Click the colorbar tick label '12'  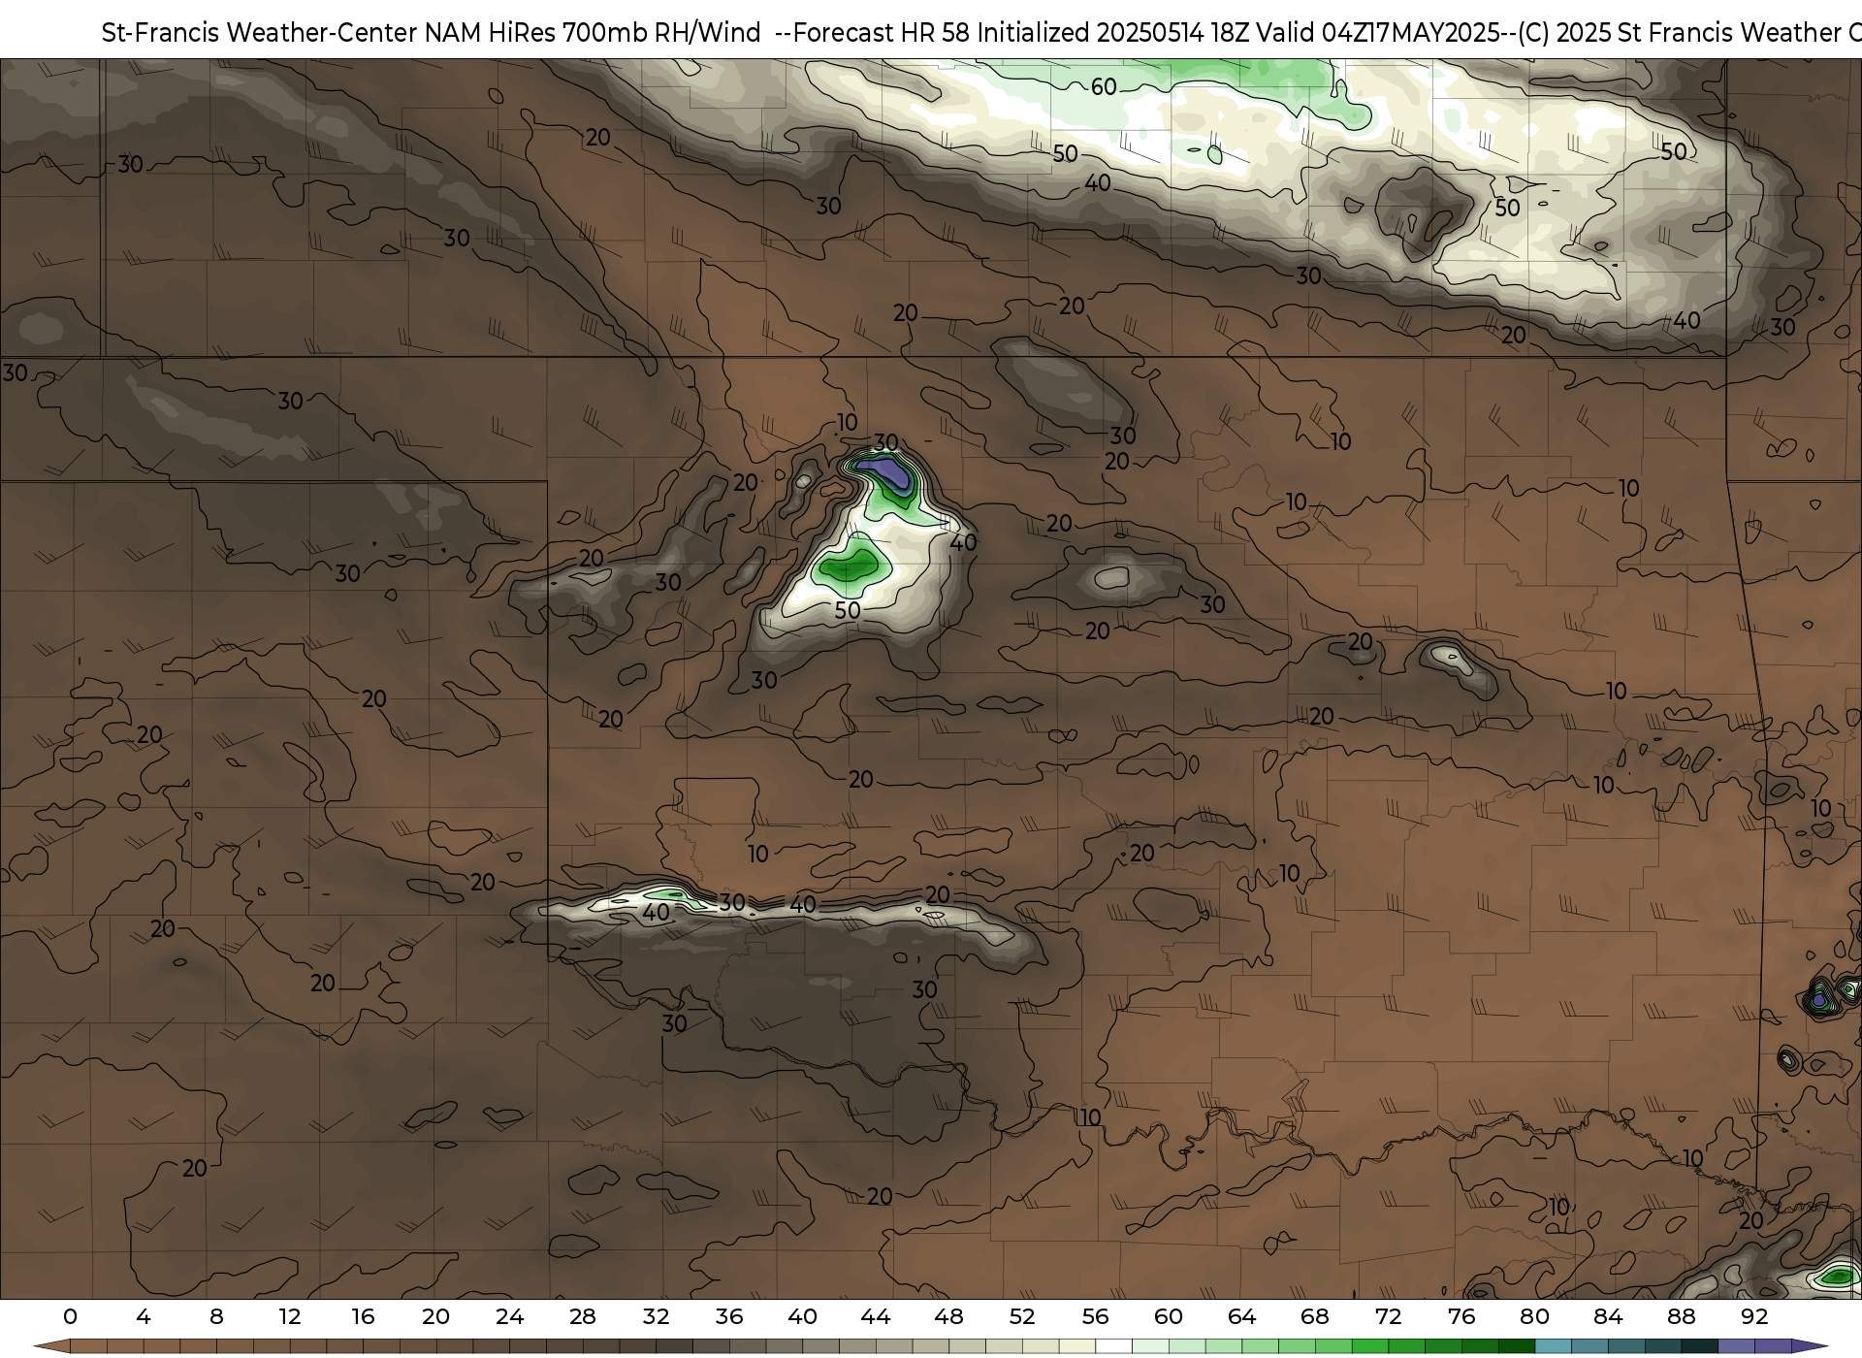289,1316
